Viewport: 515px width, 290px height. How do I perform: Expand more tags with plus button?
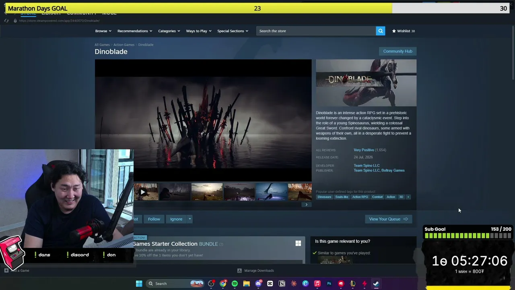[408, 197]
